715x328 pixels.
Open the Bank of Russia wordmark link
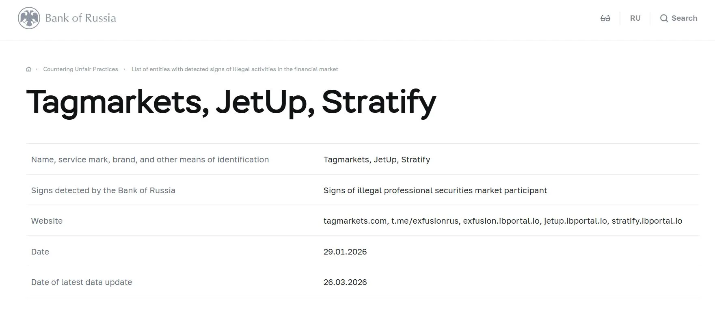[x=80, y=18]
